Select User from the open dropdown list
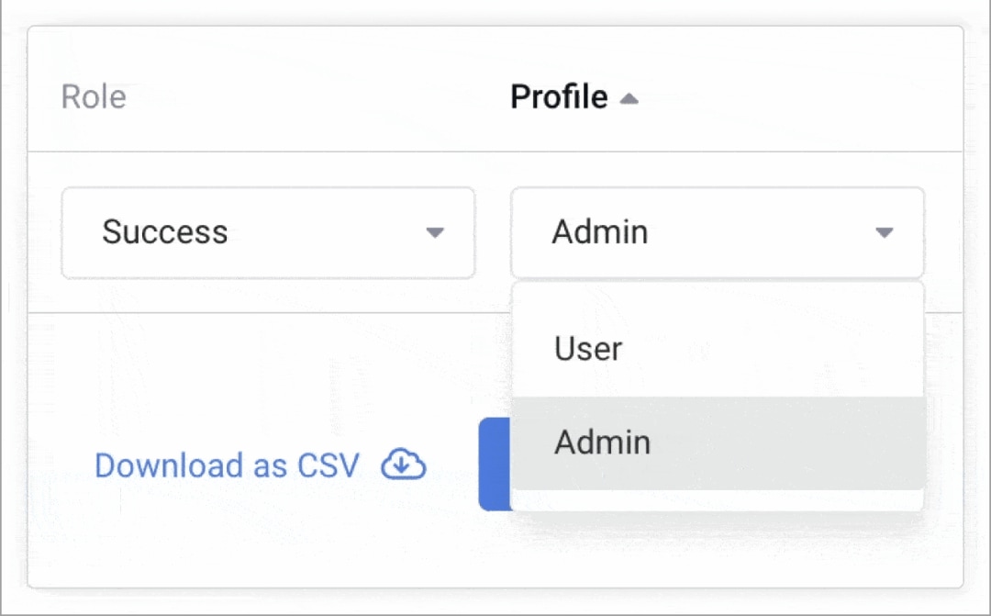This screenshot has height=616, width=991. click(588, 349)
